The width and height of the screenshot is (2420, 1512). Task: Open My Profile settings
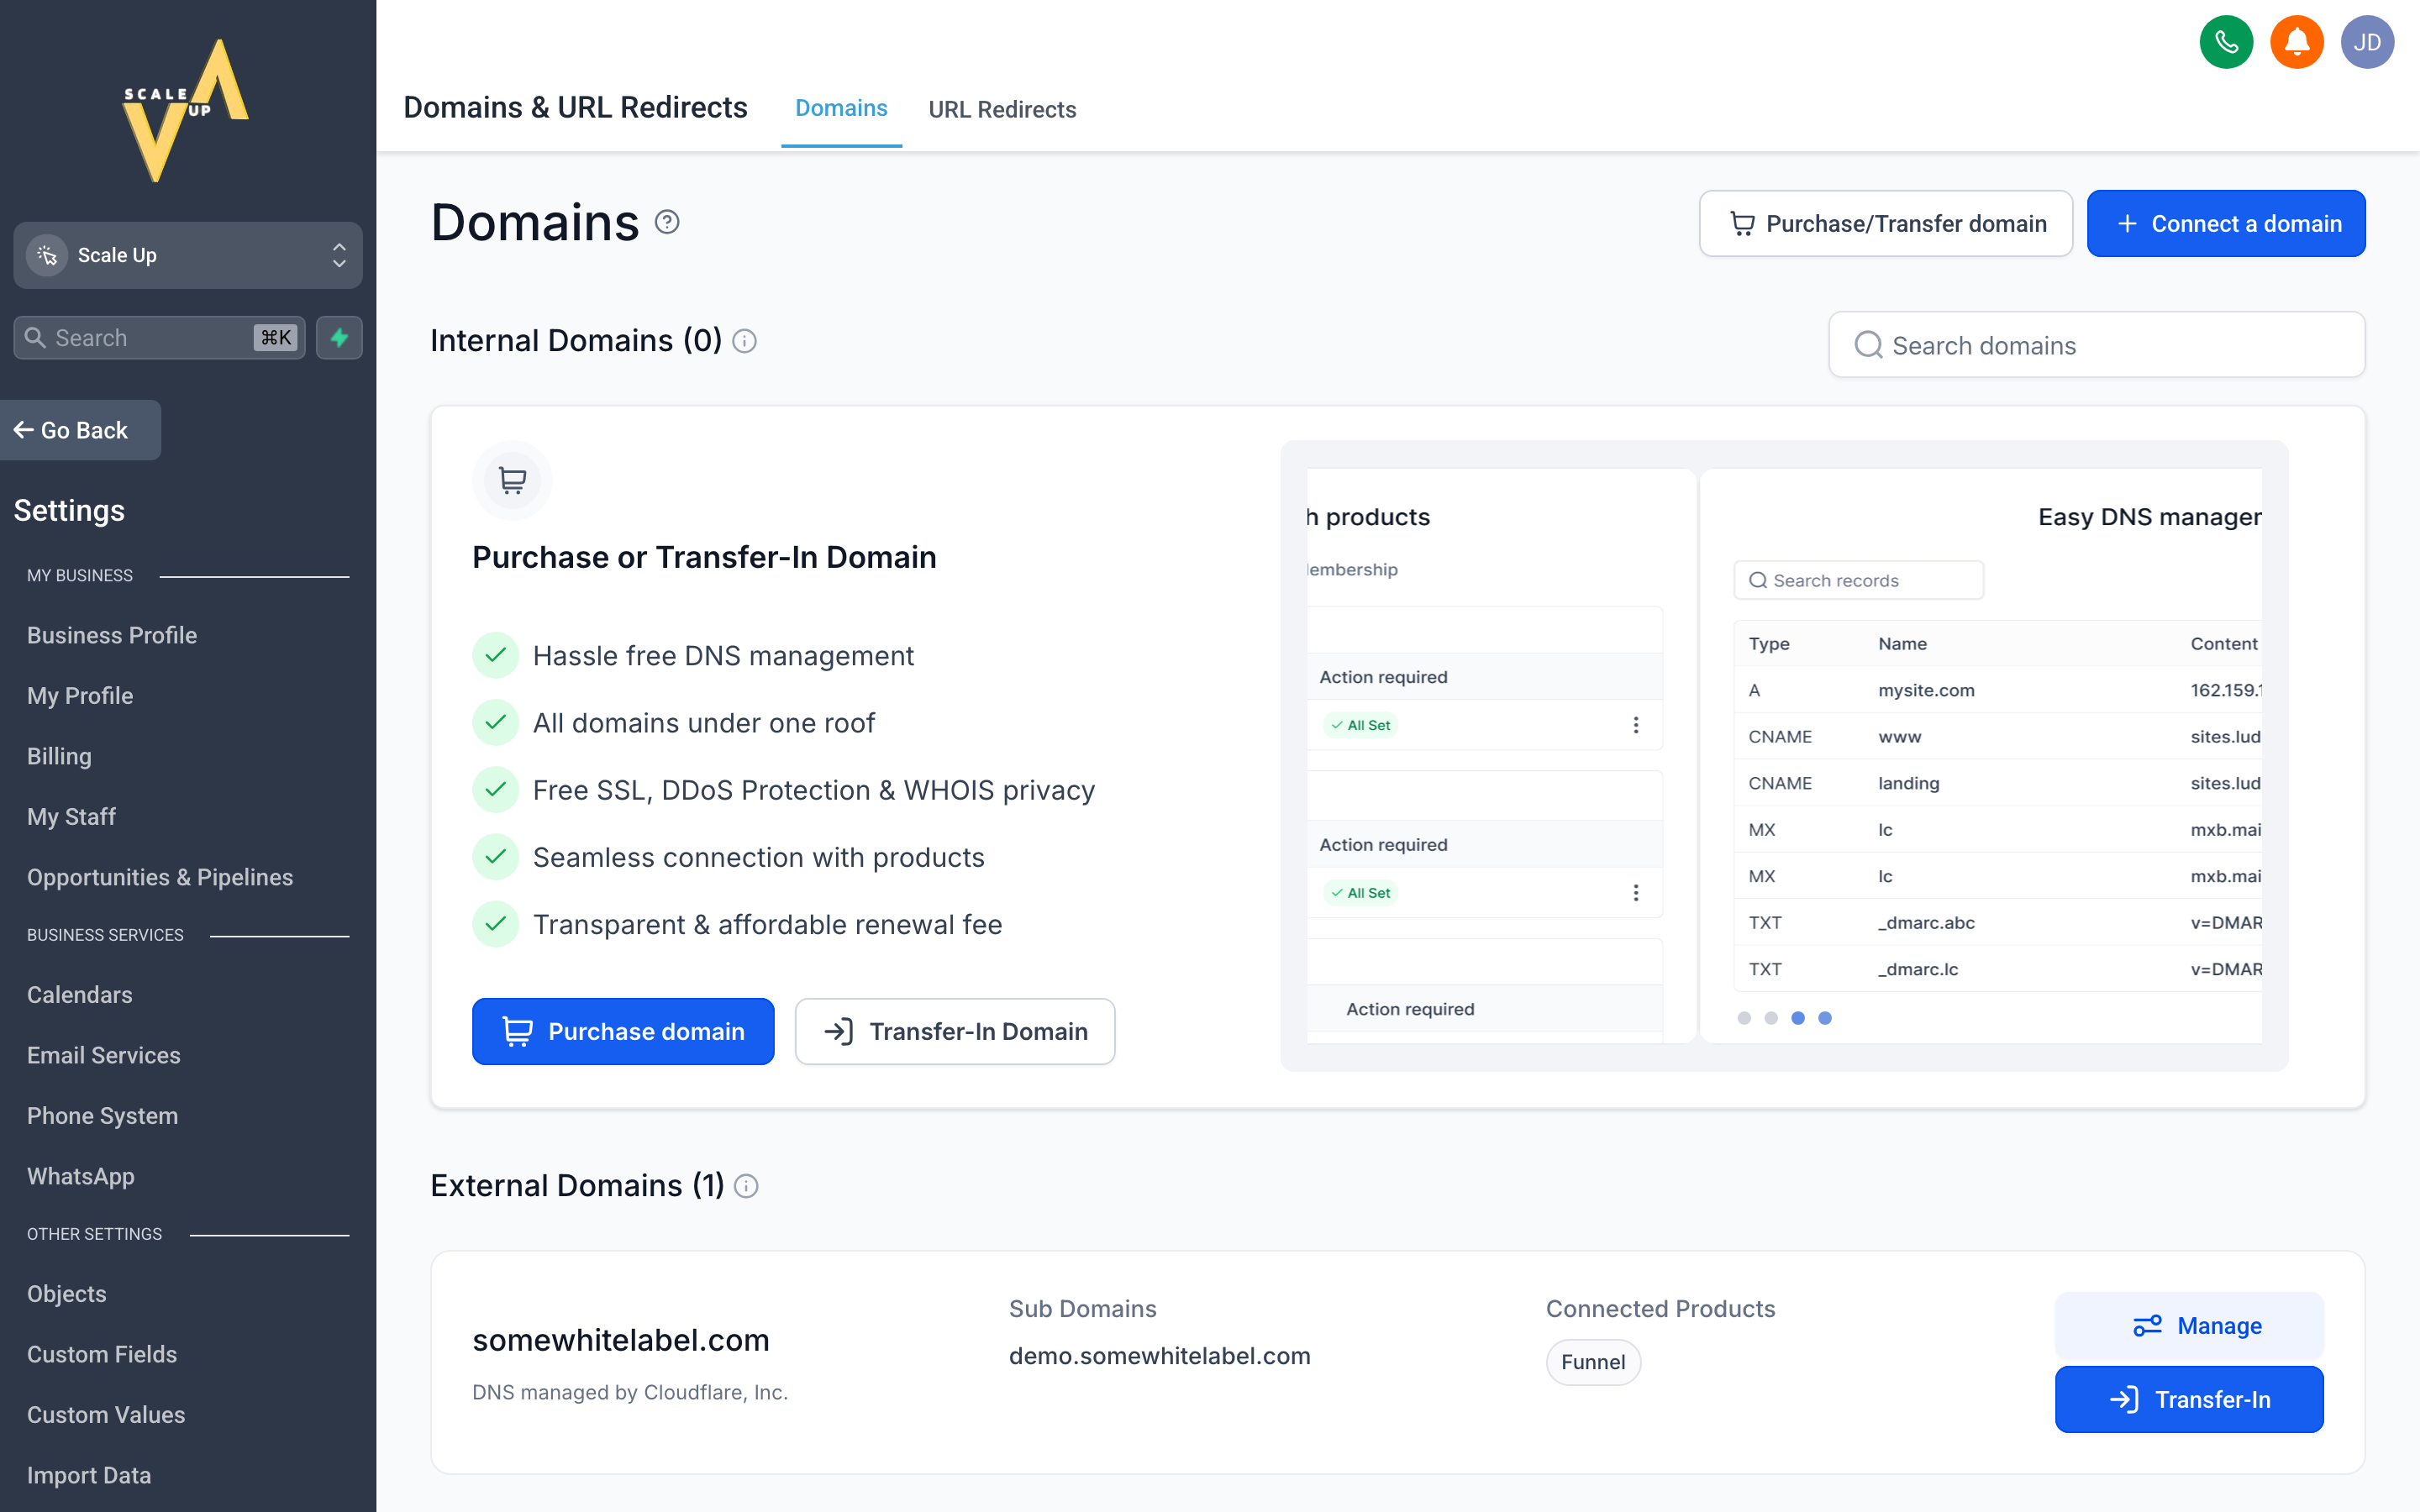point(80,696)
